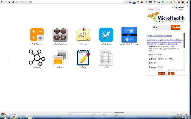Click the Klein, E. search field
The height and width of the screenshot is (119, 191).
coord(161,27)
